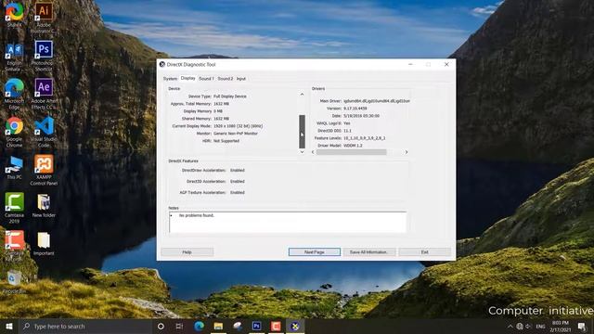The width and height of the screenshot is (594, 334).
Task: Switch to the Input tab
Action: 241,79
